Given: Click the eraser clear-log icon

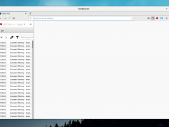Looking at the screenshot, I should (x=12, y=37).
